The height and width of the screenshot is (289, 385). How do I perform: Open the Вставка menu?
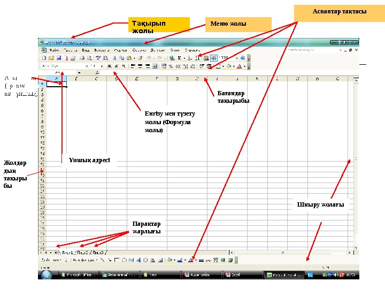tap(102, 50)
